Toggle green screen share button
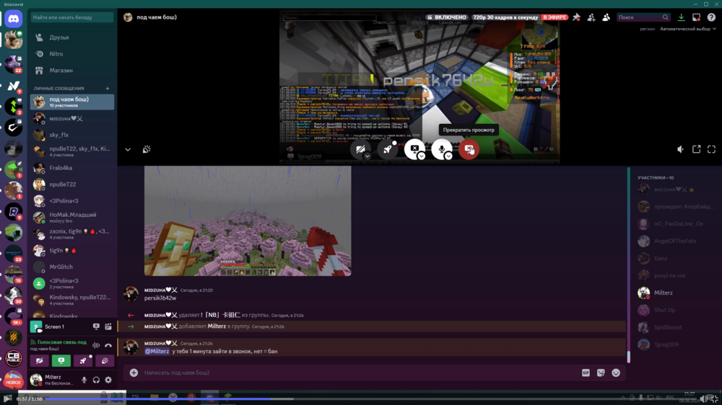This screenshot has height=405, width=722. [61, 361]
